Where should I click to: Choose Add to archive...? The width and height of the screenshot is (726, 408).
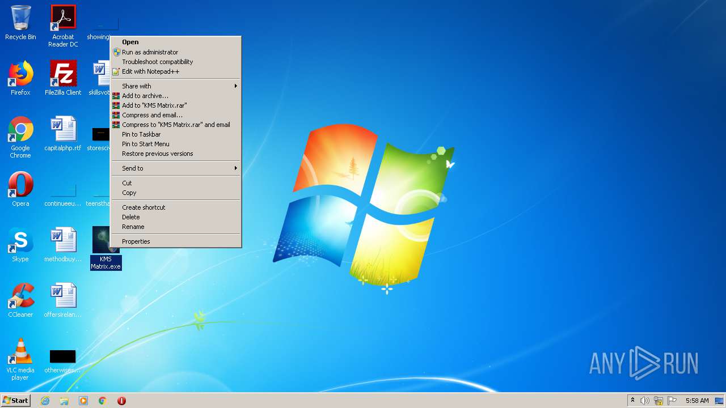(176, 96)
